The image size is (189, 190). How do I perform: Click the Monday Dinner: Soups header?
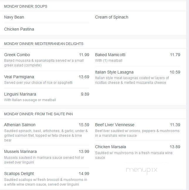(x=26, y=6)
